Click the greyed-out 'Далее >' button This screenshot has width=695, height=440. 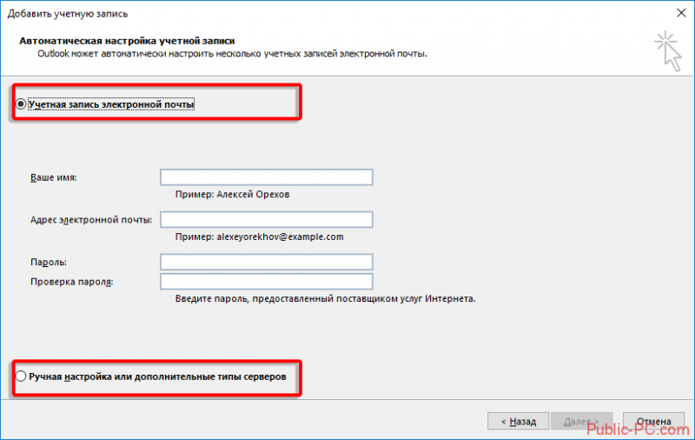coord(581,421)
